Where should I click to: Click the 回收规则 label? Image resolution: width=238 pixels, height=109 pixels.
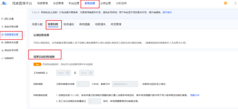[38, 84]
